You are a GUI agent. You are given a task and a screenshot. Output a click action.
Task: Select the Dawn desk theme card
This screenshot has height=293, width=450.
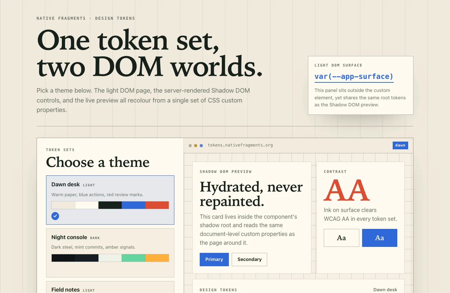click(x=110, y=200)
